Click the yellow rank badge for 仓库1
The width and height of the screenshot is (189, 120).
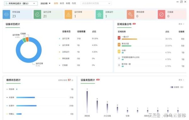(x=119, y=51)
